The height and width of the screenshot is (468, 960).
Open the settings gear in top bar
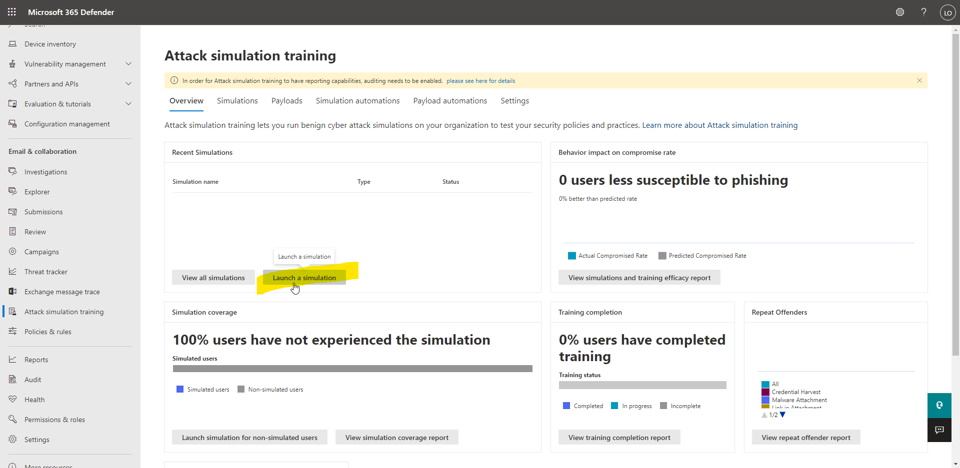tap(900, 12)
